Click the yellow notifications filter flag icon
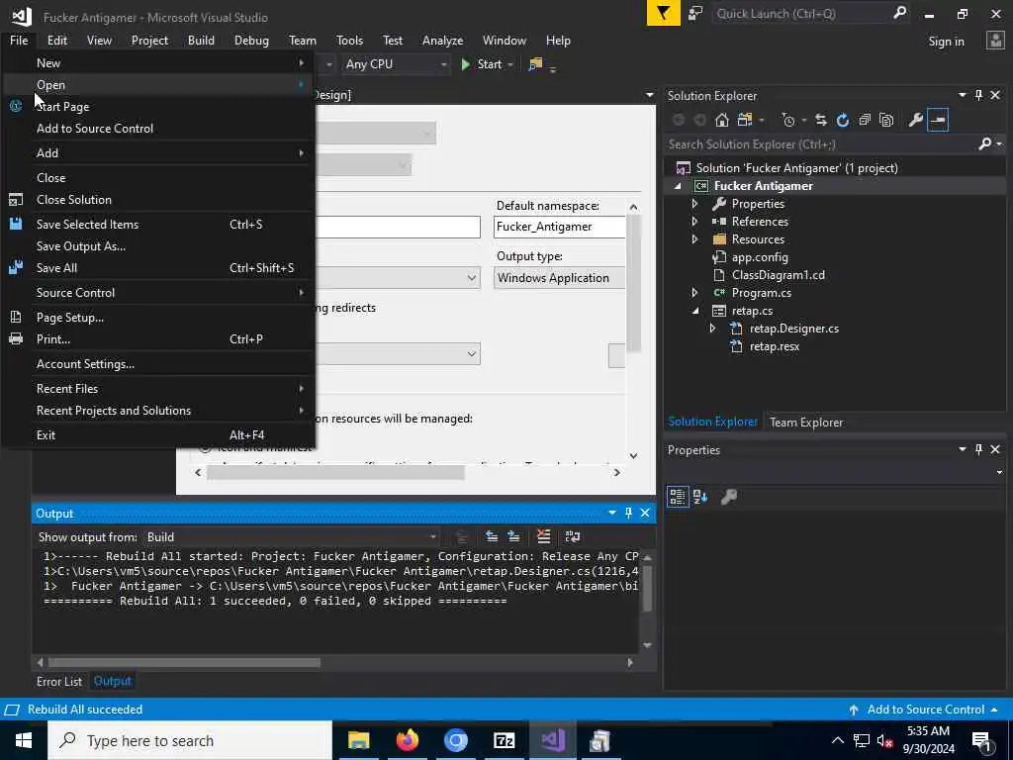1013x760 pixels. 664,13
